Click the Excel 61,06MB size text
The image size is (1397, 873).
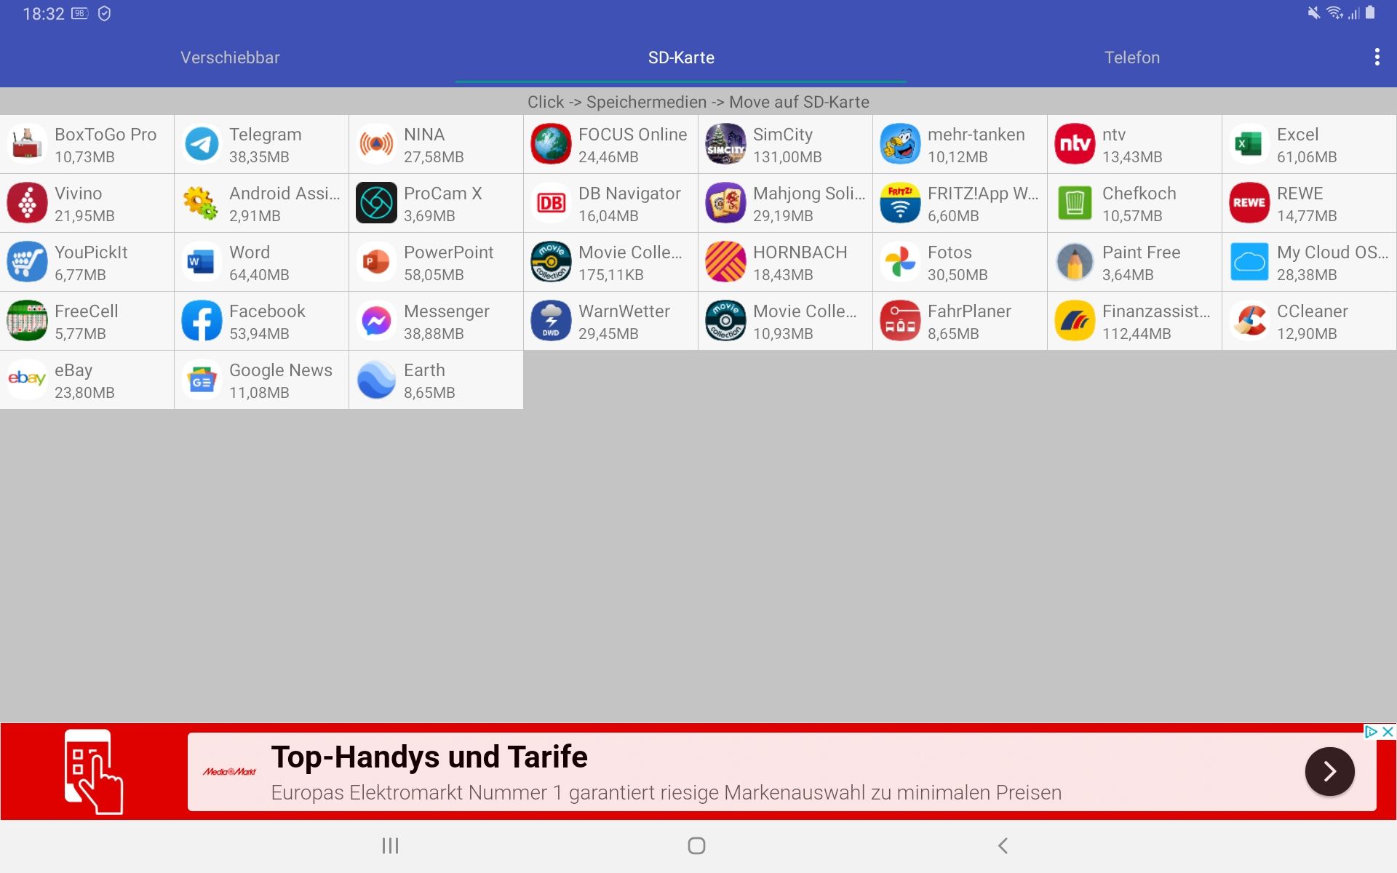1307,157
